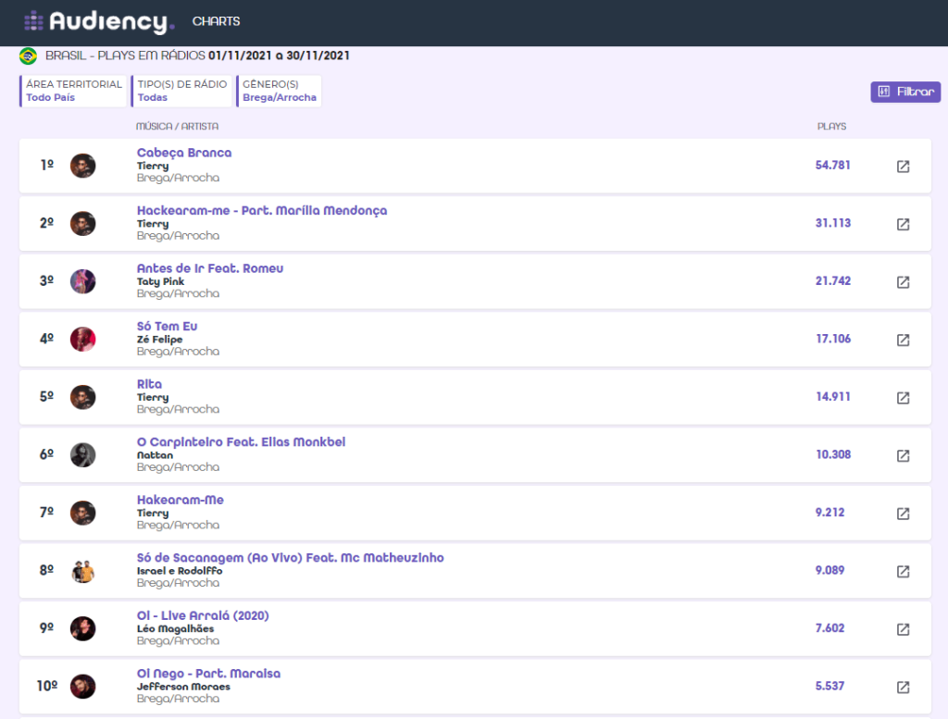Open external link for Oi Nego
Image resolution: width=948 pixels, height=719 pixels.
903,687
